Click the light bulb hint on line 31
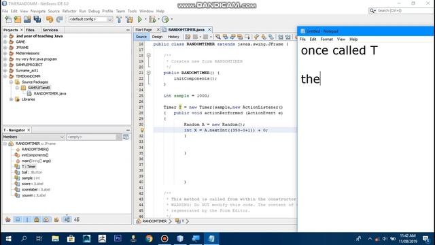Screen dimensions: 435x245 tap(142, 130)
